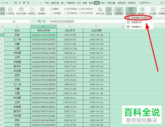165x127 pixels.
Task: Expand the 阅读模式 dropdown arrow
Action: click(x=47, y=14)
